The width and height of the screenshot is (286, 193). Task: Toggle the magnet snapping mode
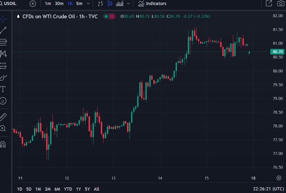click(3, 145)
